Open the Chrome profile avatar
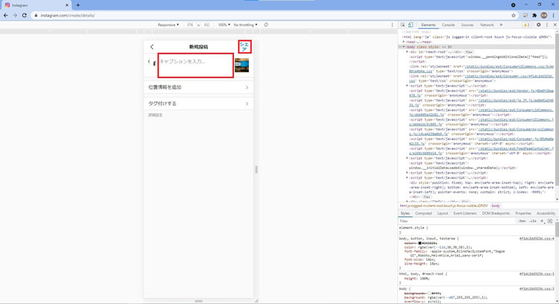Viewport: 559px width, 304px height. 543,16
